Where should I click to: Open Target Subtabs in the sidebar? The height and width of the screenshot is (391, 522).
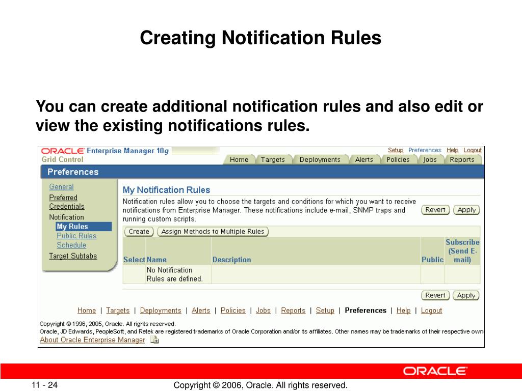point(73,256)
